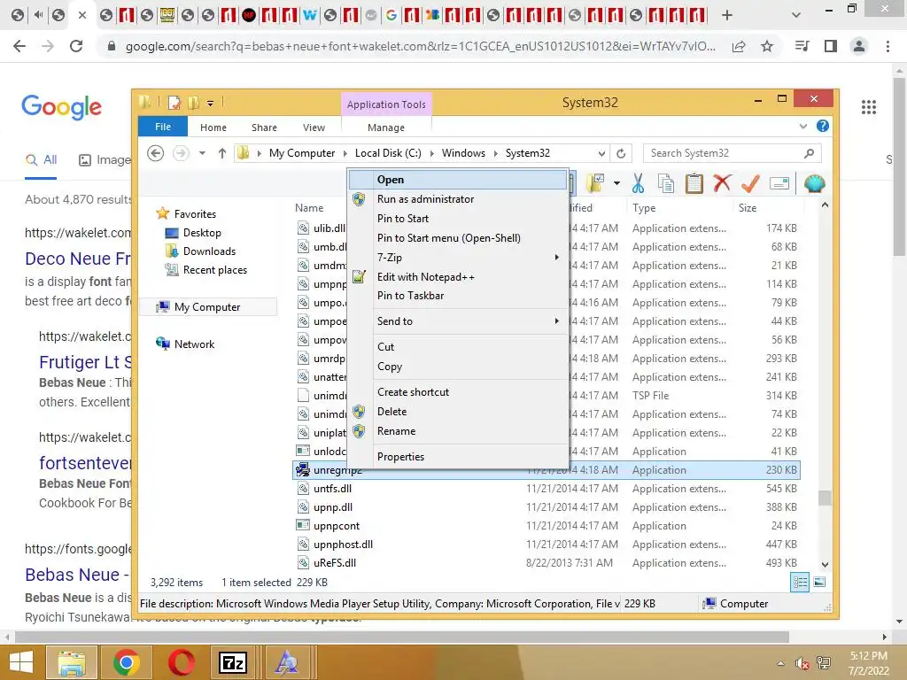Screen dimensions: 907x680
Task: Click the orange checkmark Properties icon
Action: pos(750,184)
